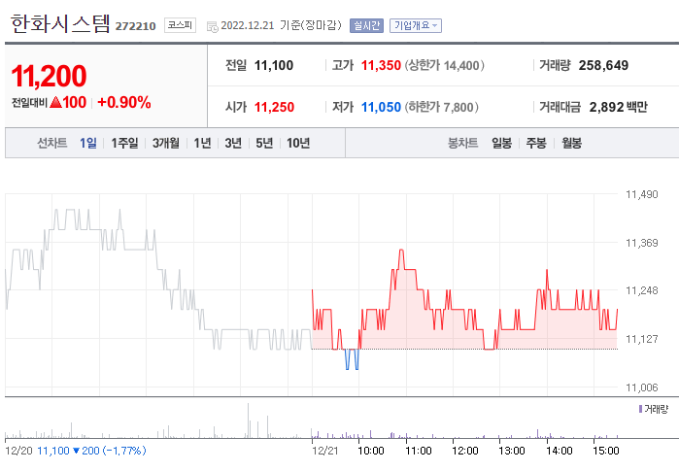The width and height of the screenshot is (679, 471).
Task: Click the 저가 value 11,050
Action: (x=381, y=107)
